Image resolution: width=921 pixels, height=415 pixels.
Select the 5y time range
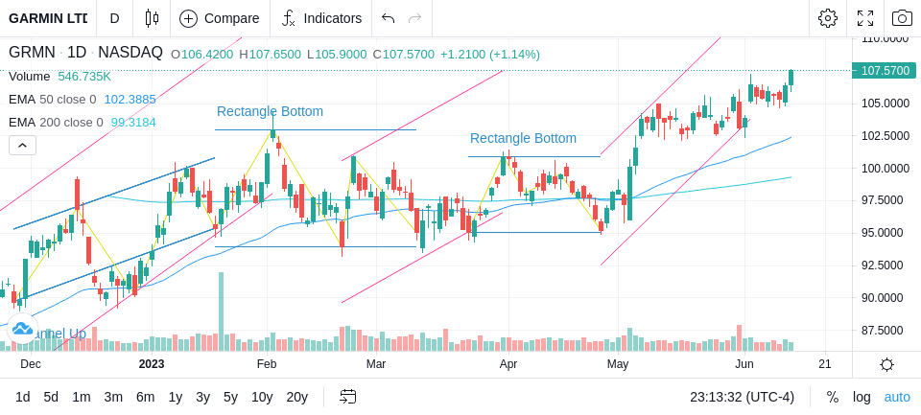coord(230,397)
